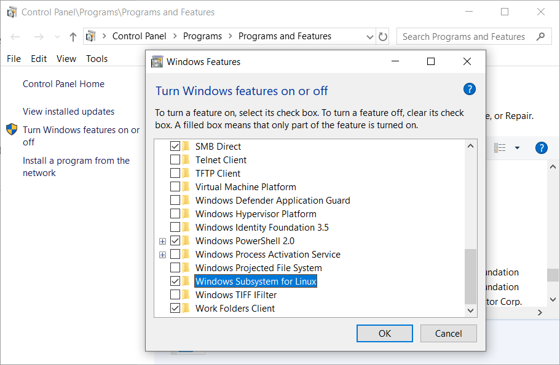Click the search magnifier icon
Screen dimensions: 560x365
point(541,36)
